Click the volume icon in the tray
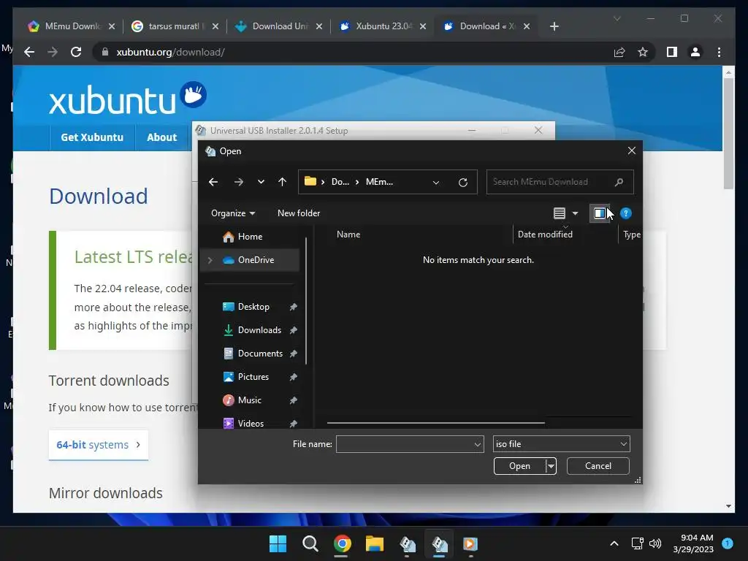 coord(655,543)
